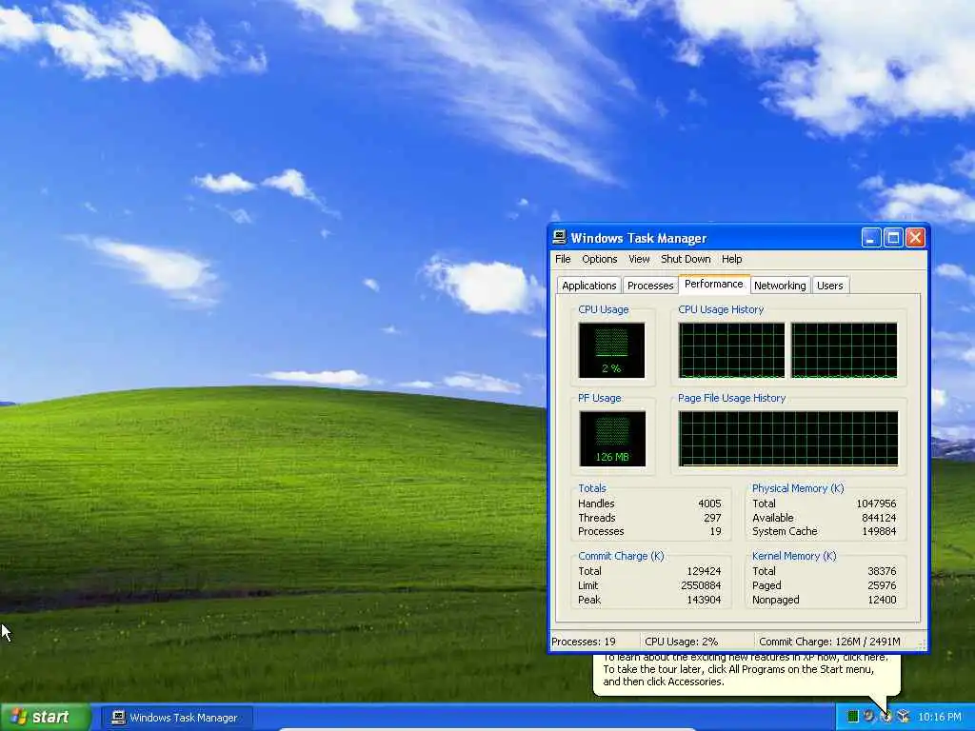Click the PF Usage 126 MB gauge

[612, 438]
